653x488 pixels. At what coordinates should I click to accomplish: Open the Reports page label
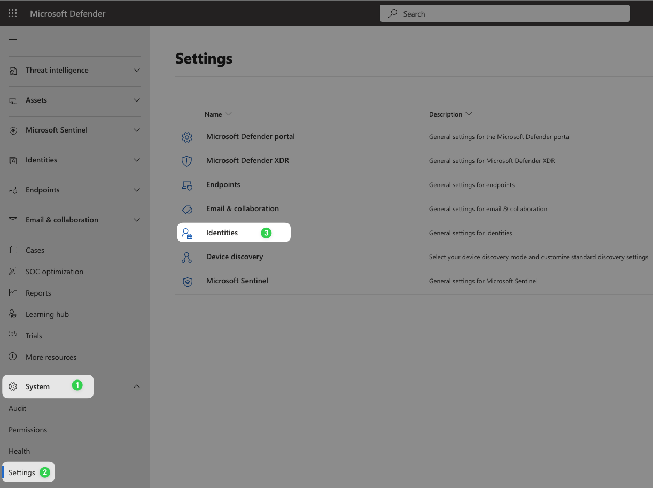(38, 293)
